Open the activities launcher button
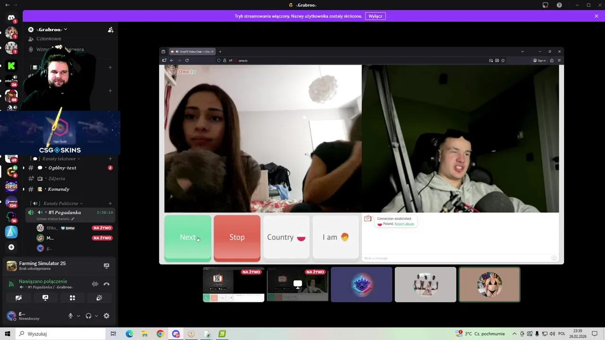 click(x=72, y=298)
